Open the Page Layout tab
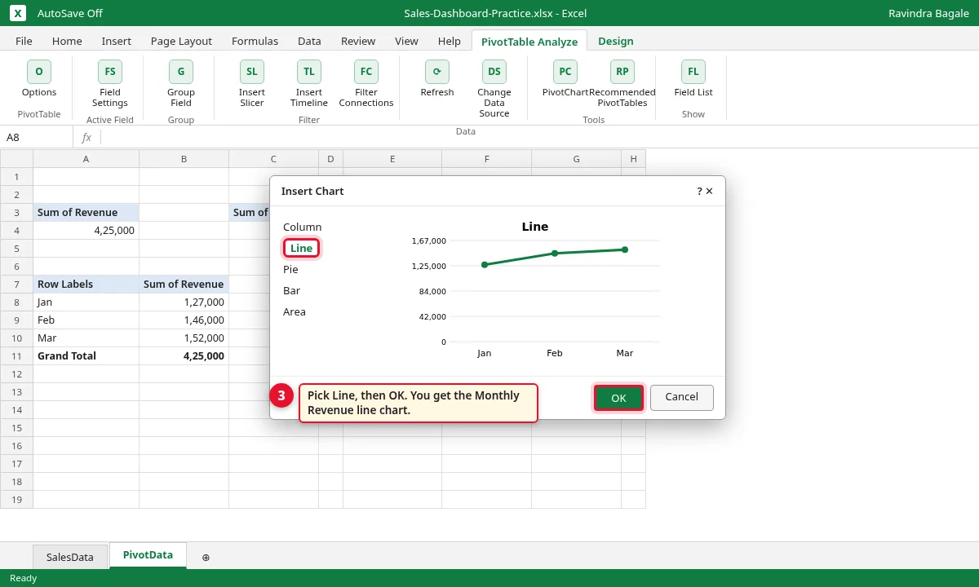 (181, 41)
